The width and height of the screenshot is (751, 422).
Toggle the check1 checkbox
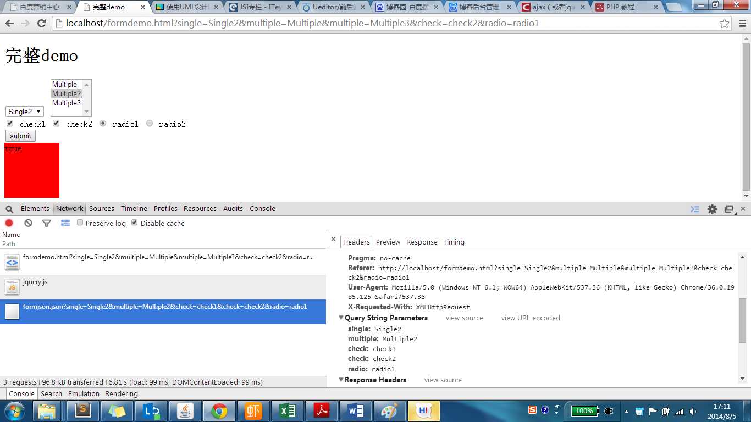[10, 124]
